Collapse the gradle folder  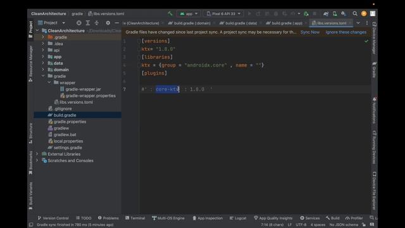pyautogui.click(x=43, y=76)
